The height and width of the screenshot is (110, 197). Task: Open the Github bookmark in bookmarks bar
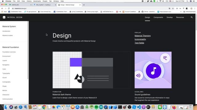pos(148,12)
